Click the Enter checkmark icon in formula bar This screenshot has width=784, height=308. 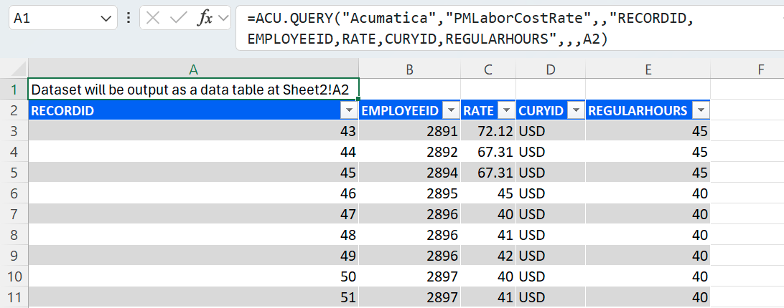pos(177,19)
